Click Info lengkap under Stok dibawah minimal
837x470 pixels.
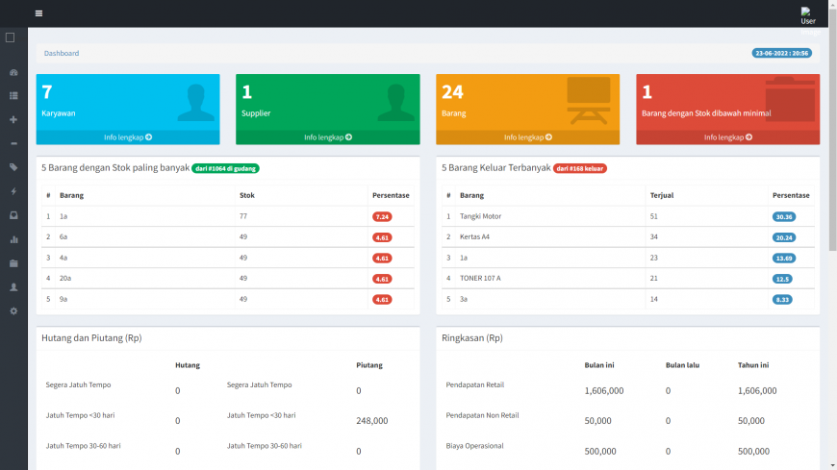tap(727, 137)
